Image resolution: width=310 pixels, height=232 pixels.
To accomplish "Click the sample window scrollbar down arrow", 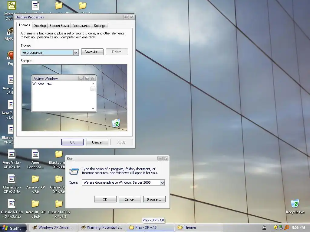I will (93, 109).
